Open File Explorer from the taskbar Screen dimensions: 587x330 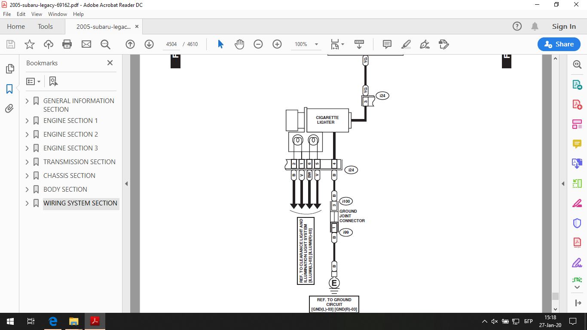[74, 321]
